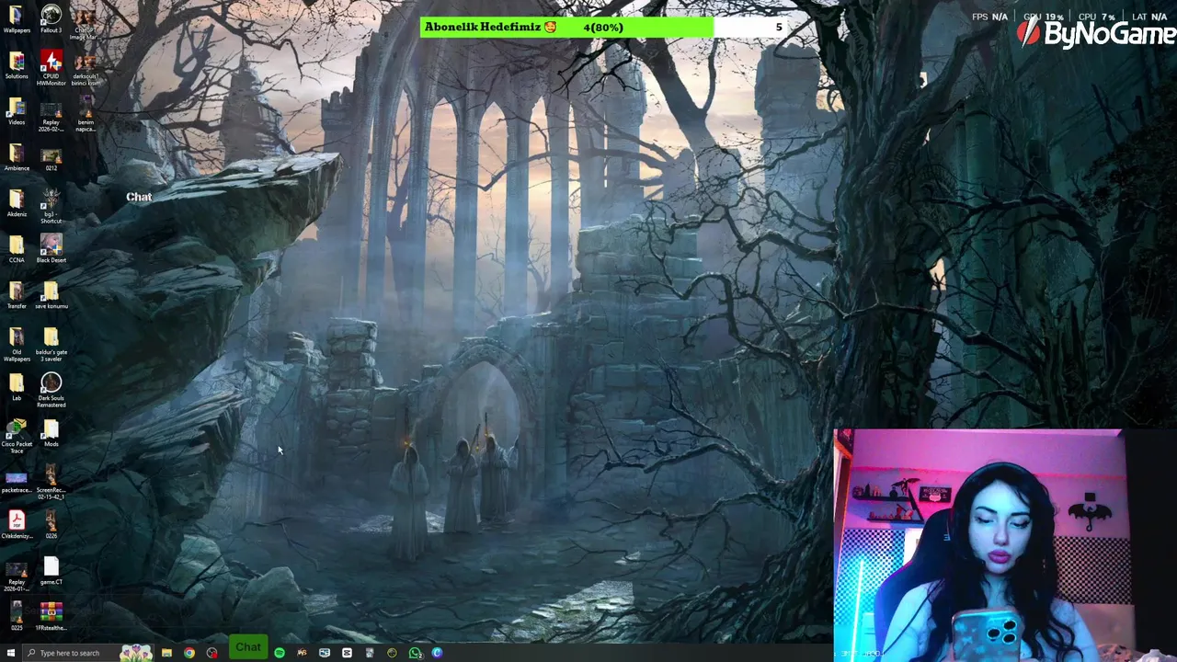Viewport: 1177px width, 662px height.
Task: Launch the Black Desert shortcut
Action: click(51, 249)
